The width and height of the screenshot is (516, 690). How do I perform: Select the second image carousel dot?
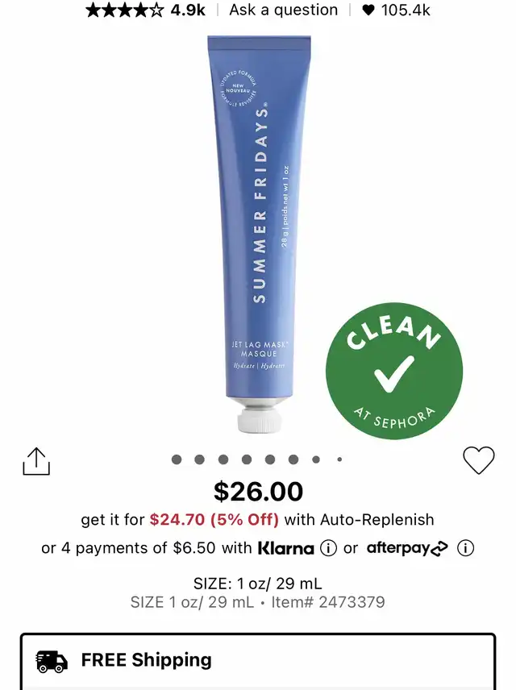click(x=199, y=459)
